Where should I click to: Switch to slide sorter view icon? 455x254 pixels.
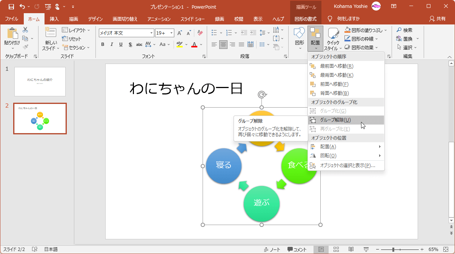click(x=336, y=249)
